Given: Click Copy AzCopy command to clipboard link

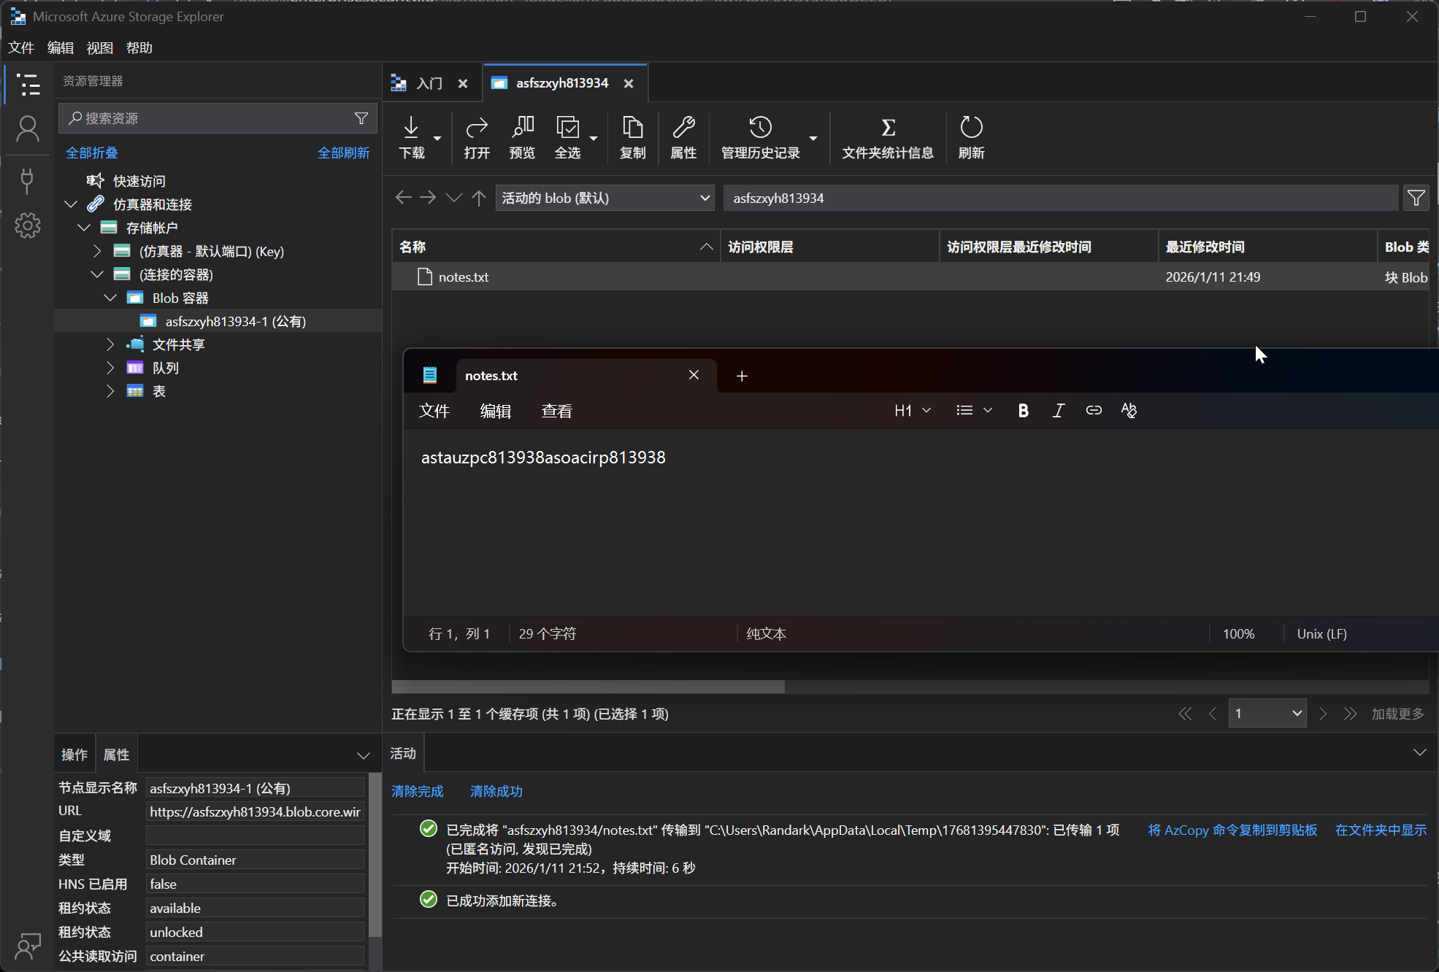Looking at the screenshot, I should 1232,830.
